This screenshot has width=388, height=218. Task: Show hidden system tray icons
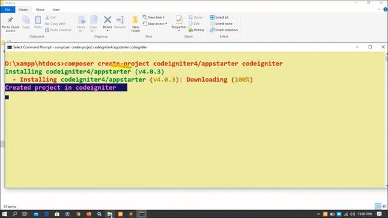pos(318,214)
